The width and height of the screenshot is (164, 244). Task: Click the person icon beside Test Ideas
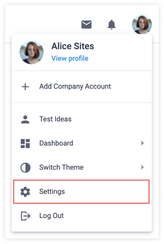tap(25, 119)
